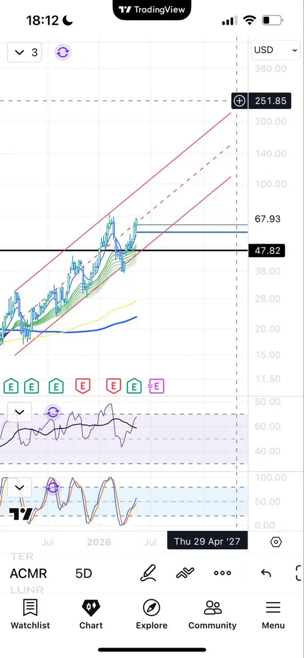Check the battery indicator in status bar
The width and height of the screenshot is (304, 658).
[x=272, y=21]
